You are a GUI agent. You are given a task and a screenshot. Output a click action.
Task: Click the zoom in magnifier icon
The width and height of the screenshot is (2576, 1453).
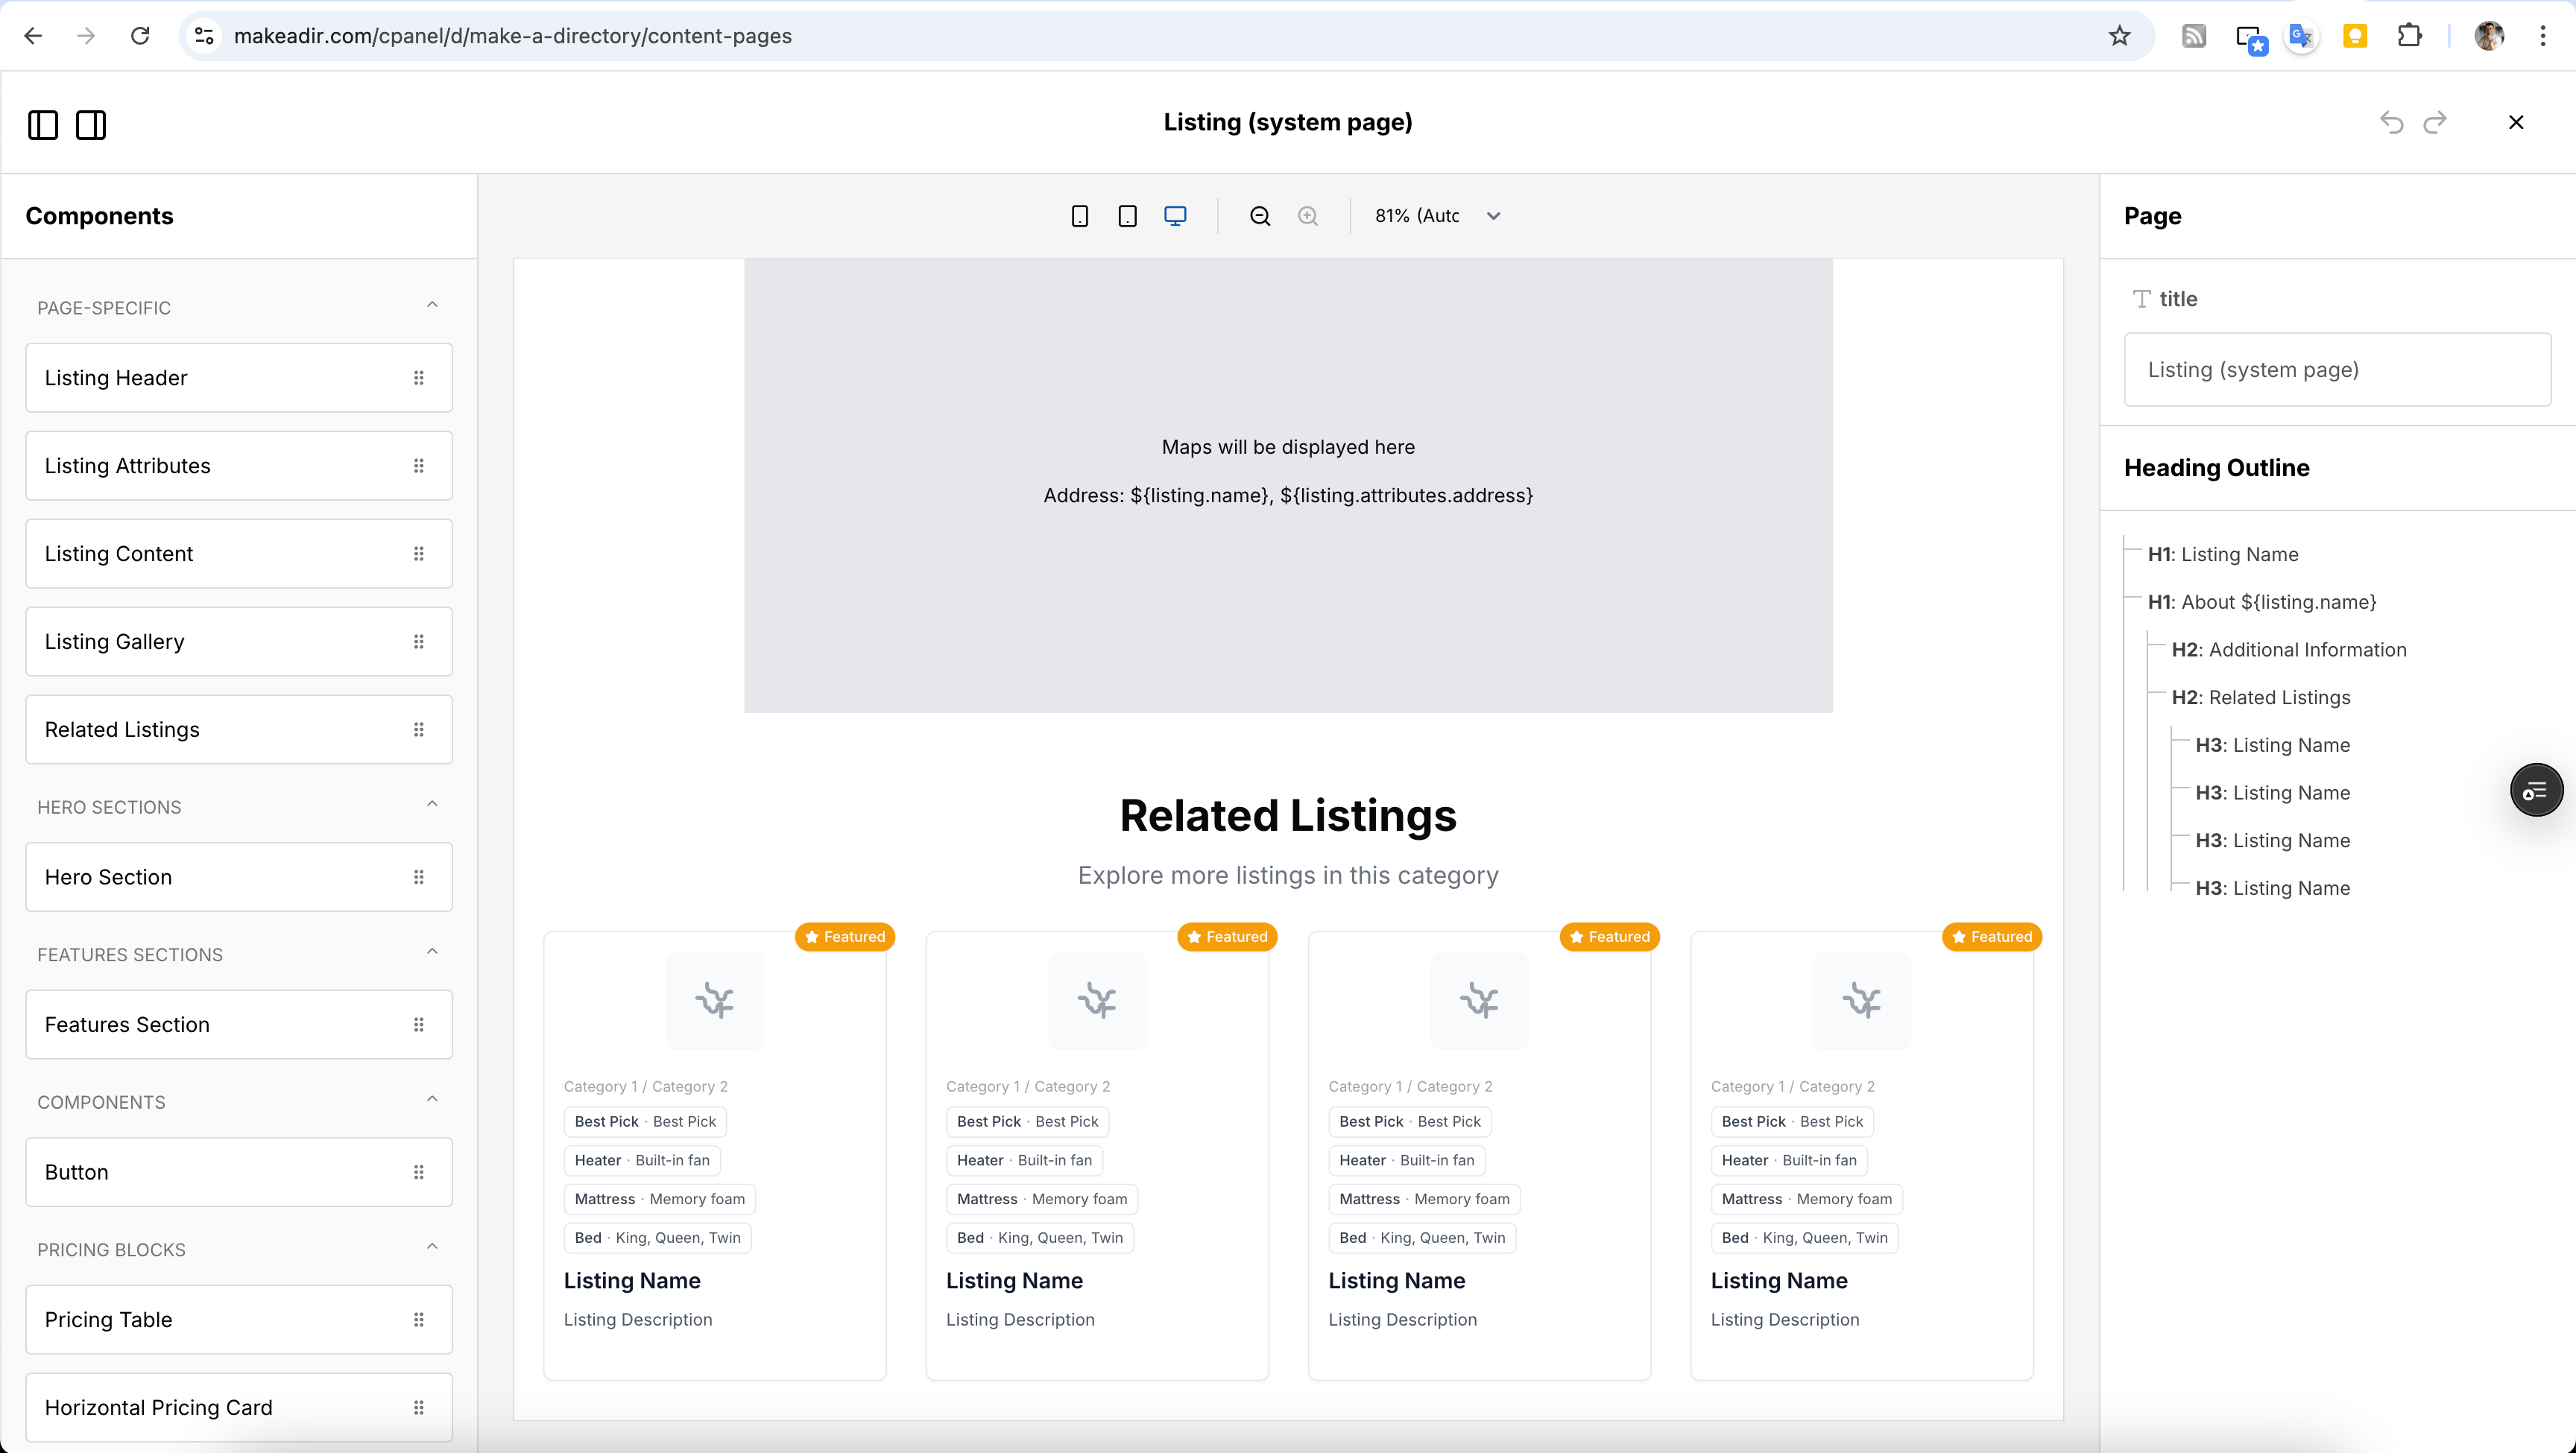click(1308, 216)
